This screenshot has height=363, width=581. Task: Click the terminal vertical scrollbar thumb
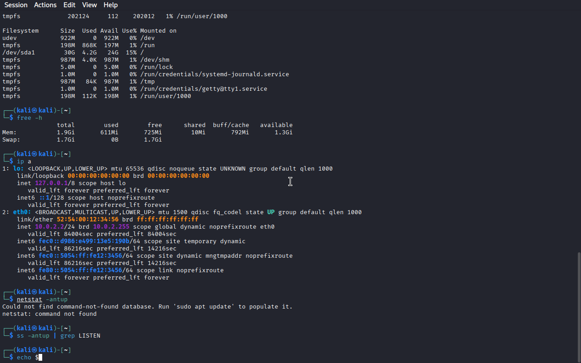pyautogui.click(x=579, y=307)
